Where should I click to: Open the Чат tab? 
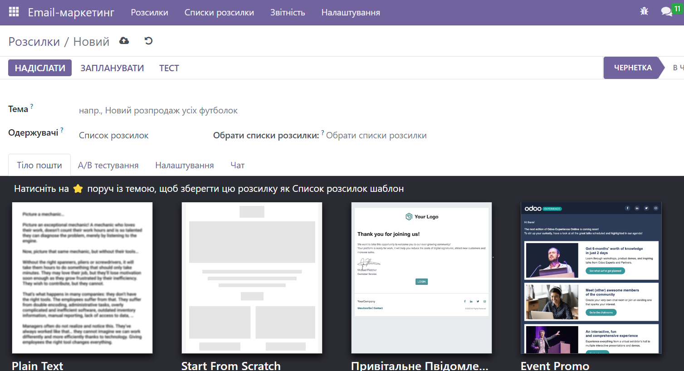(x=237, y=165)
